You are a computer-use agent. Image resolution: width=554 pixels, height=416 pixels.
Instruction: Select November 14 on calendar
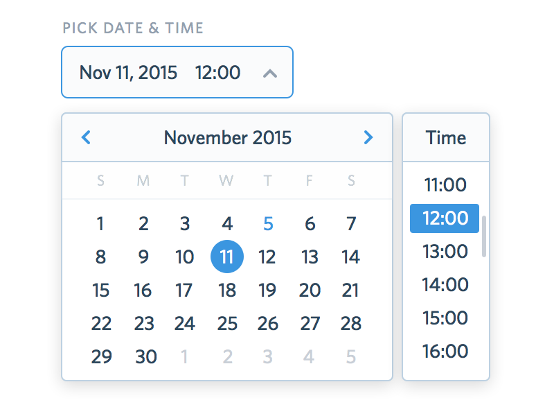351,257
